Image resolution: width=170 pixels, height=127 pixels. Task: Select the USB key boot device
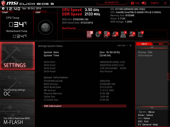[x=124, y=34]
